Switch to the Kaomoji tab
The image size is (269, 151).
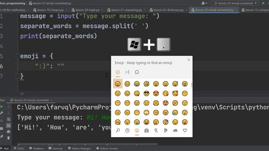[x=127, y=72]
